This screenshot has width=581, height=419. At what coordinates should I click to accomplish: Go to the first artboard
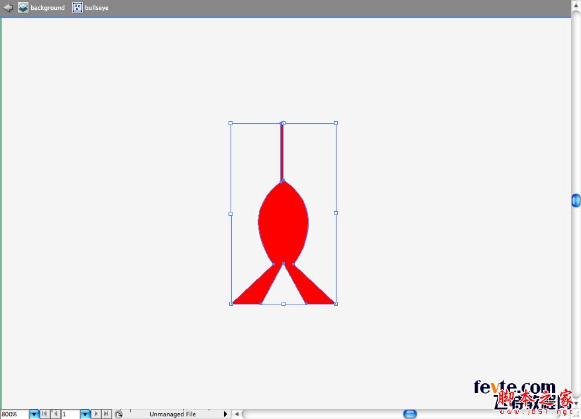pyautogui.click(x=44, y=414)
